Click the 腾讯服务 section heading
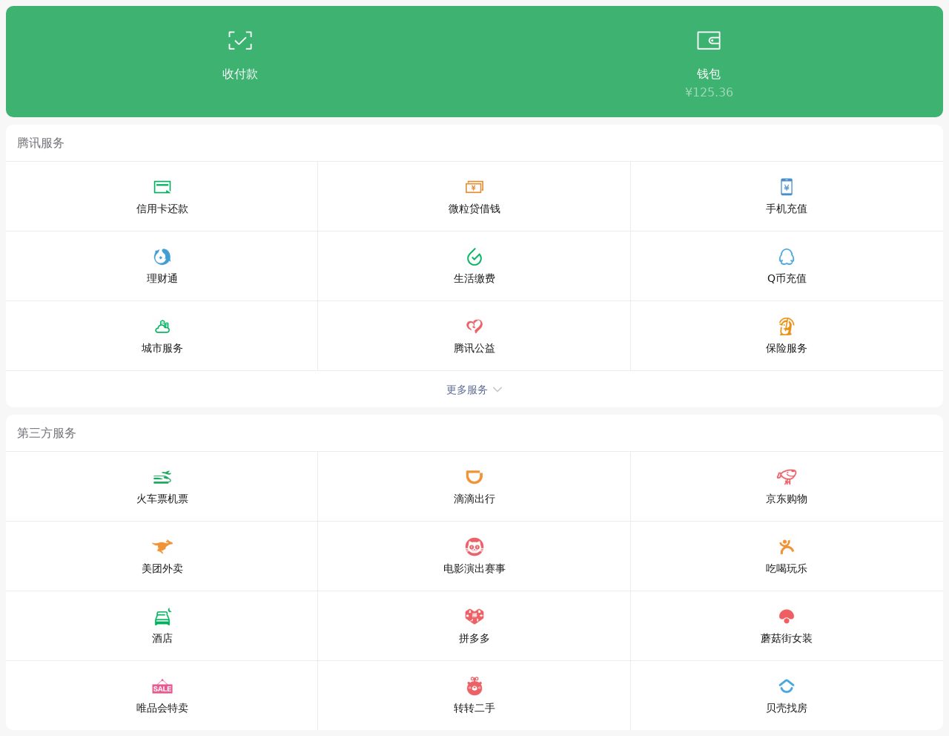Image resolution: width=949 pixels, height=736 pixels. (x=41, y=143)
